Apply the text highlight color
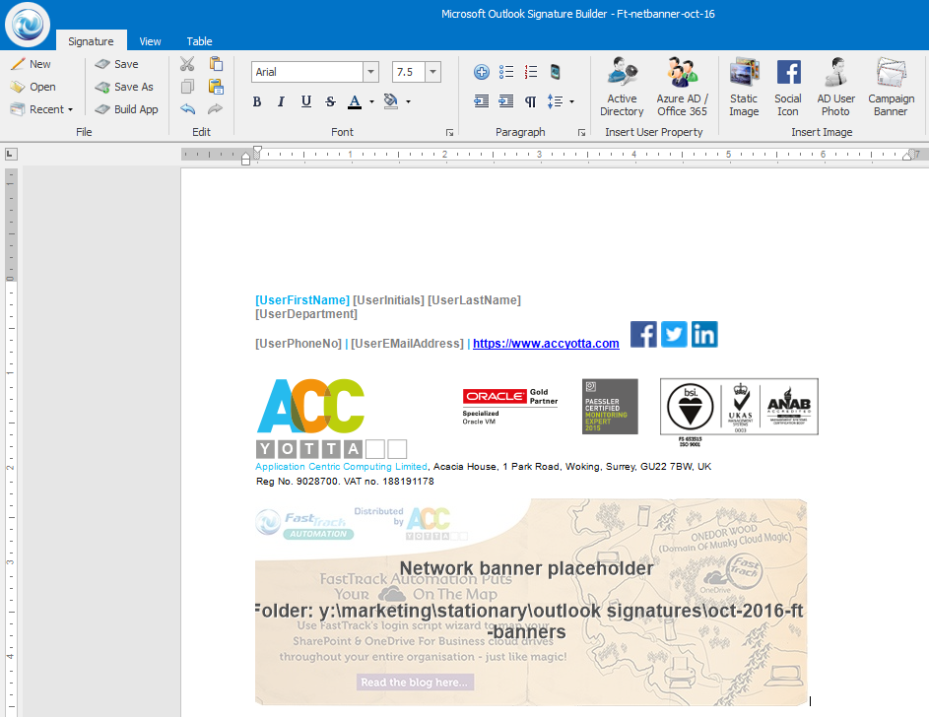The height and width of the screenshot is (717, 929). tap(390, 101)
